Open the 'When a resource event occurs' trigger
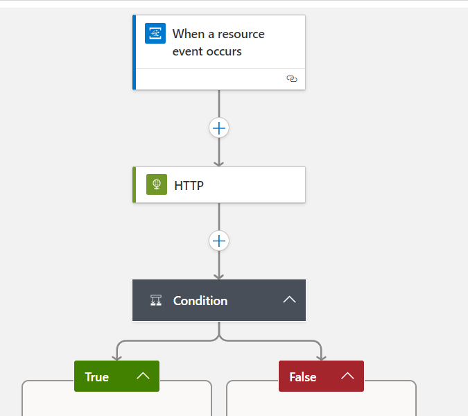 [x=218, y=42]
